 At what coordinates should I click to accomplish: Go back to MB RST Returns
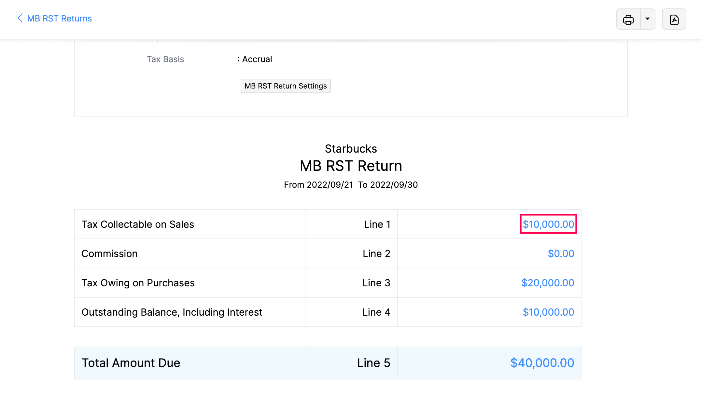pyautogui.click(x=59, y=19)
